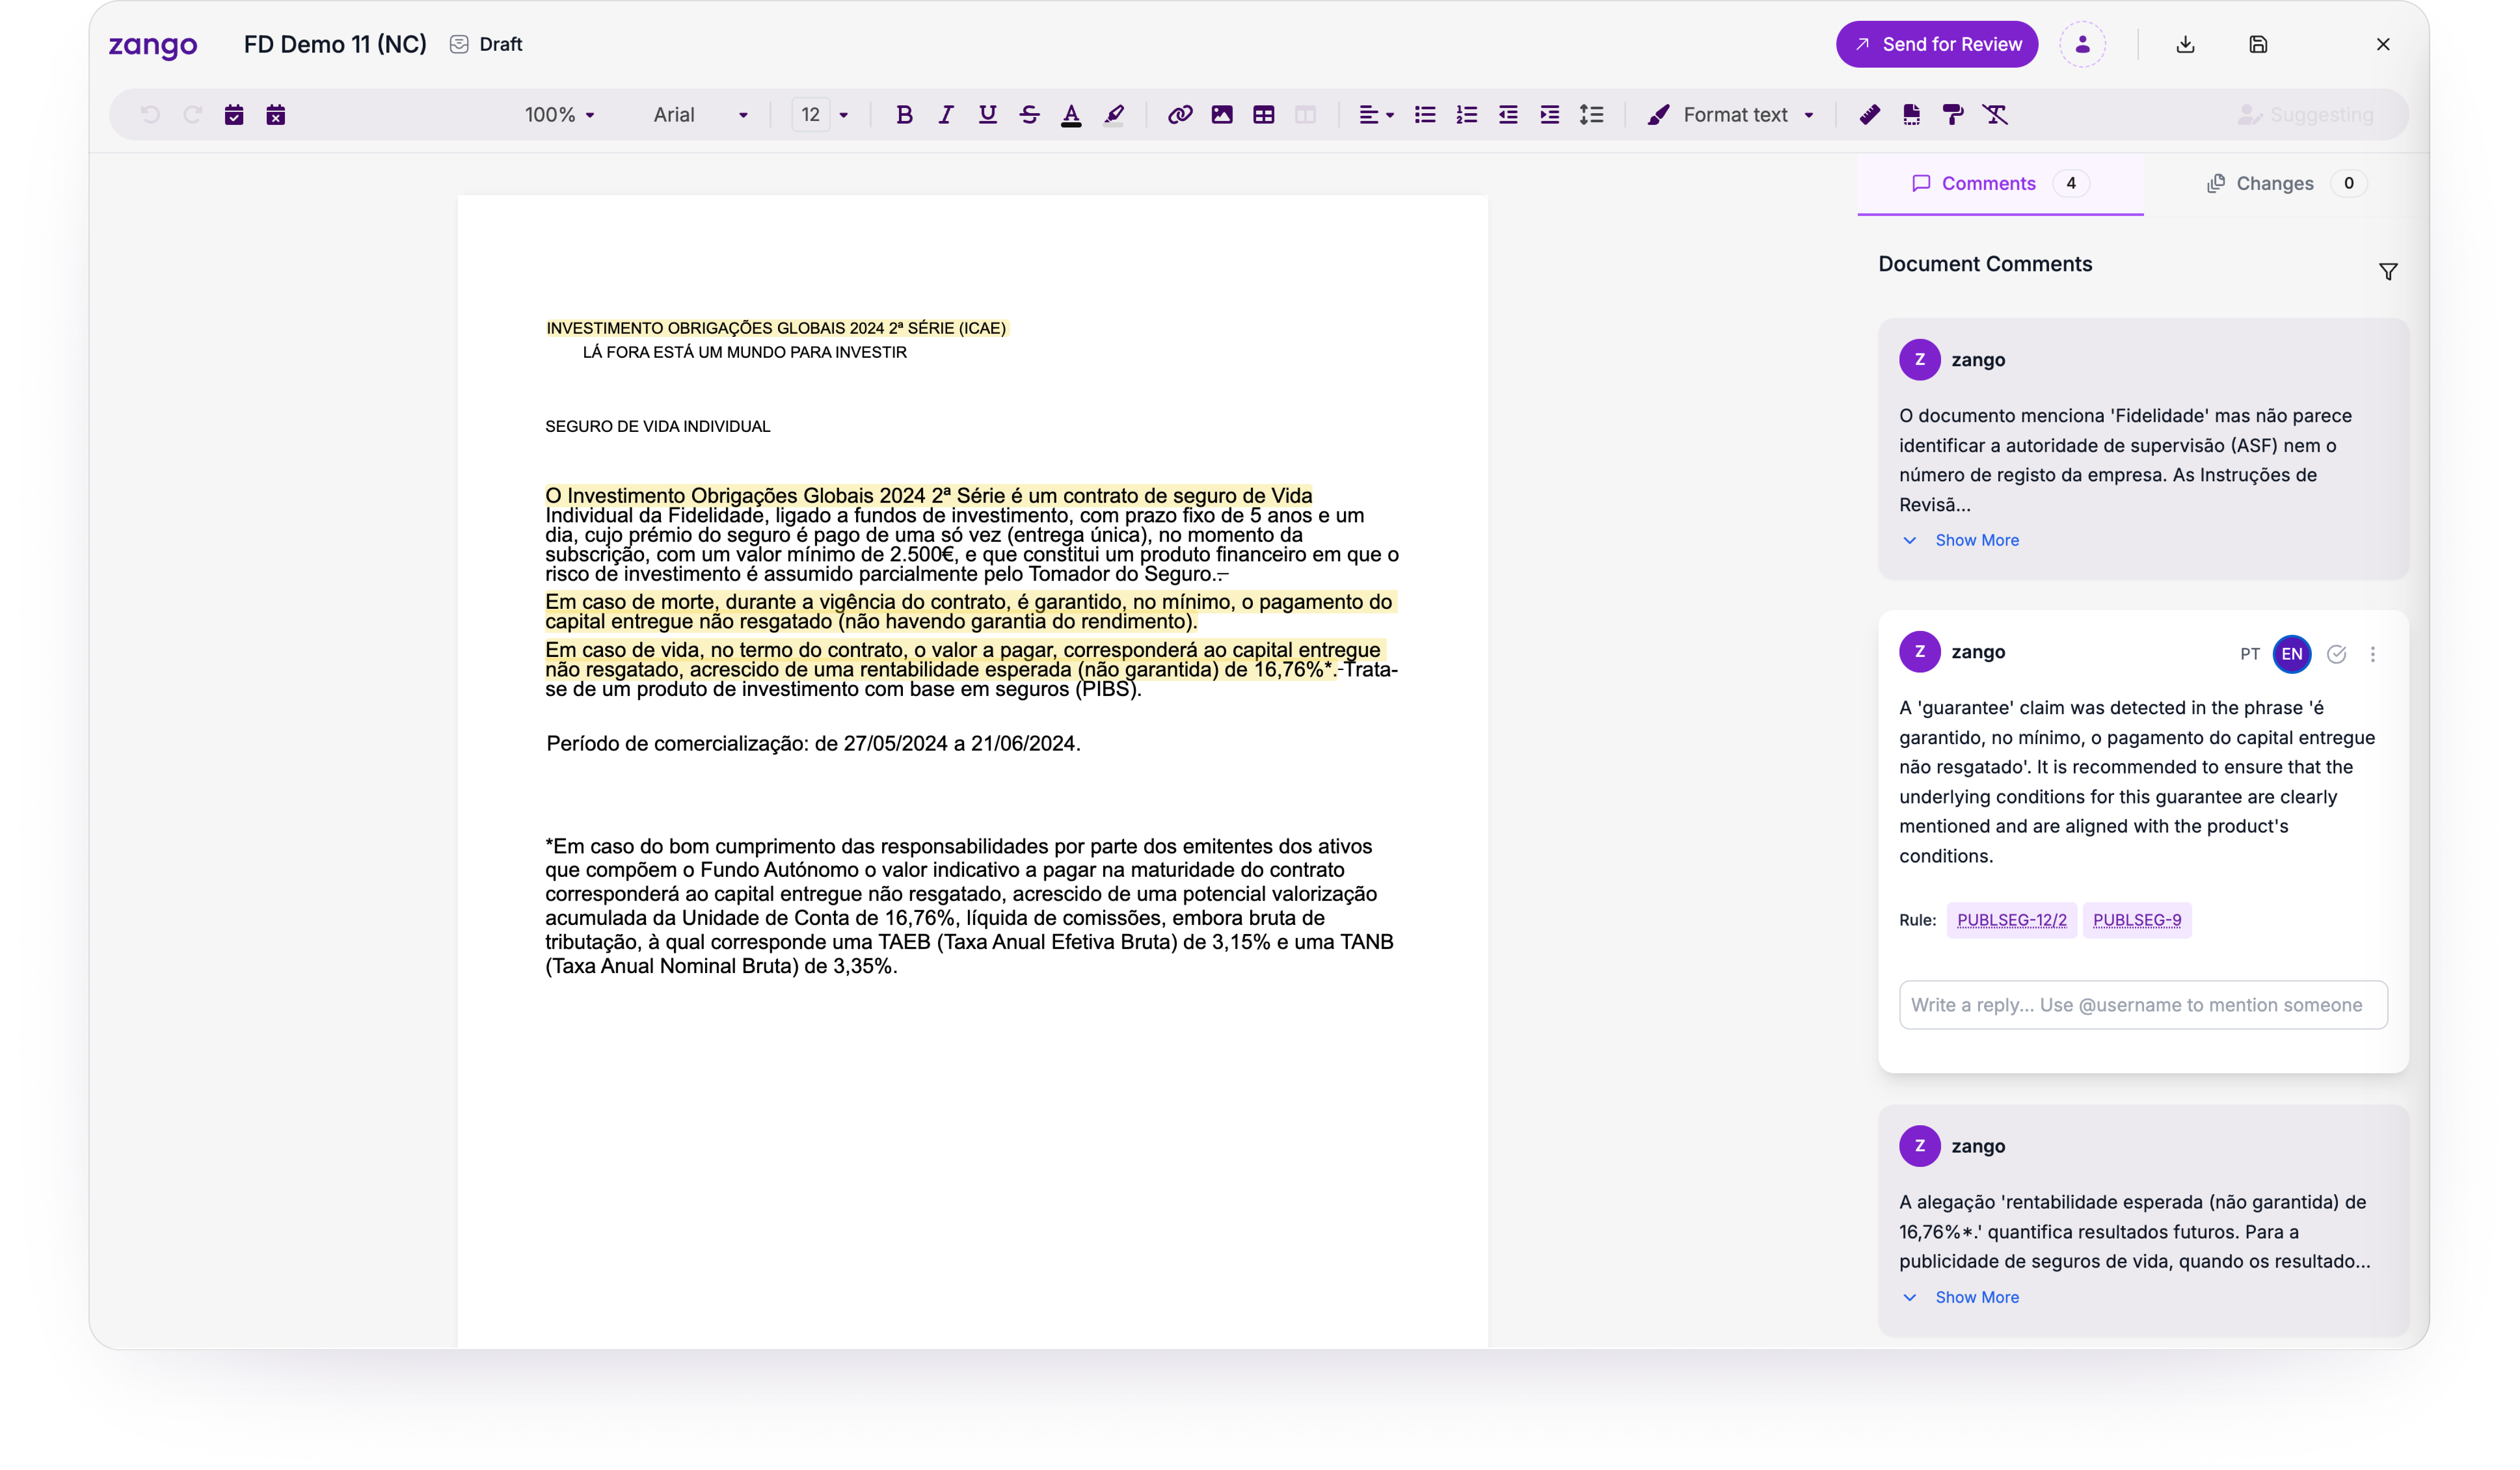Click the download document icon
The height and width of the screenshot is (1470, 2520).
point(2186,44)
